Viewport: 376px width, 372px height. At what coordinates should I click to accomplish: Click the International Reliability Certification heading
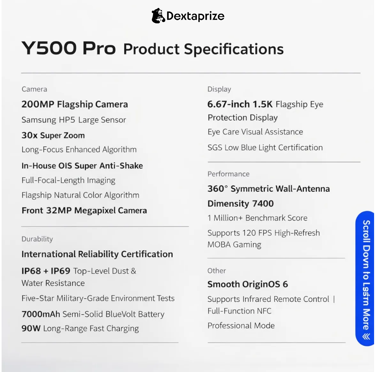[x=97, y=254]
